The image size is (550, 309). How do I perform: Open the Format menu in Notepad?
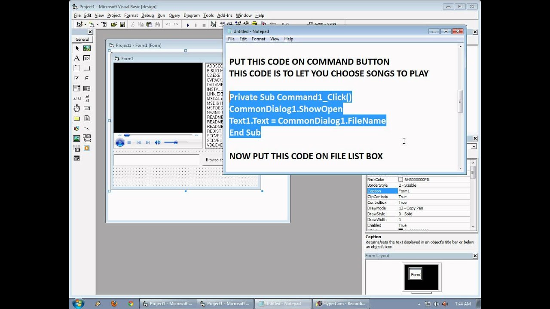[258, 39]
